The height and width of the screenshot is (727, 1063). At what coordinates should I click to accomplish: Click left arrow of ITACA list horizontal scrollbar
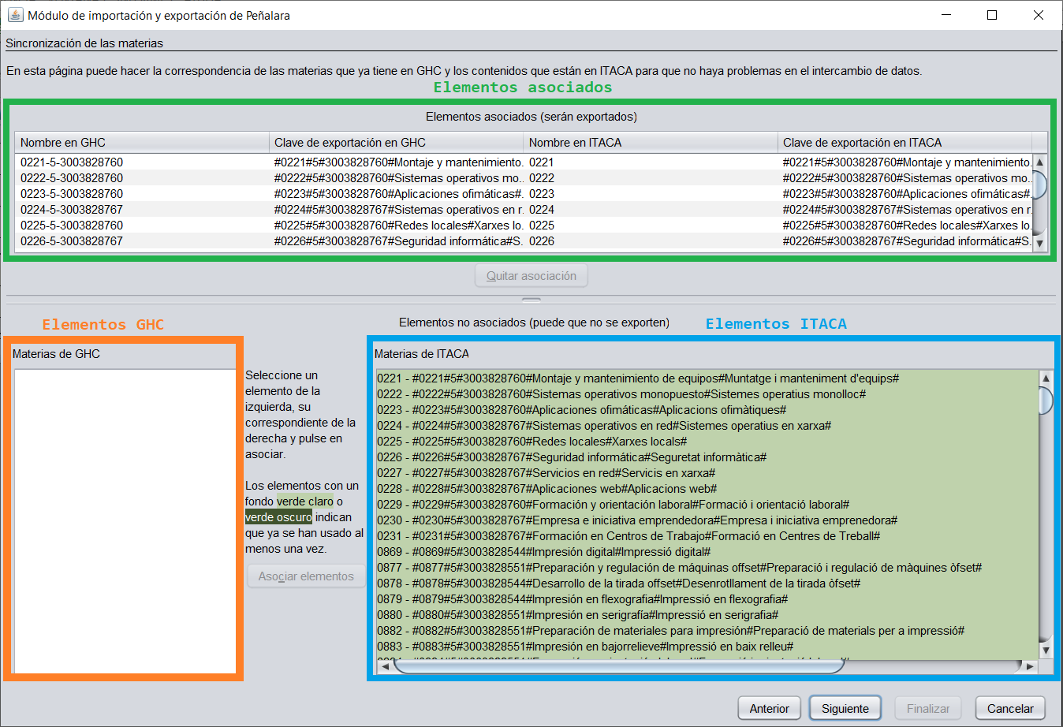click(385, 666)
